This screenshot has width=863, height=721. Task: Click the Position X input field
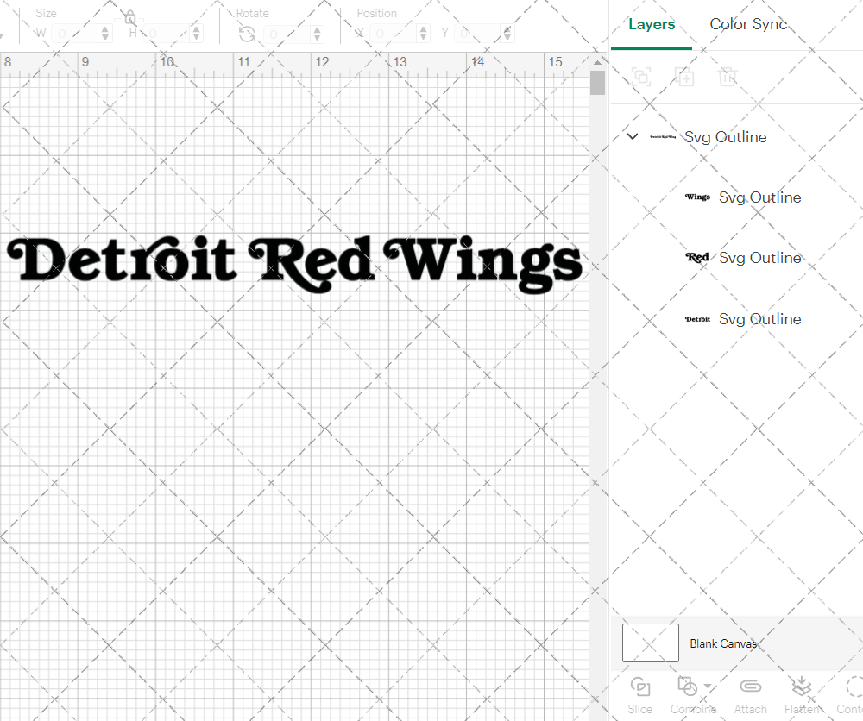(394, 34)
